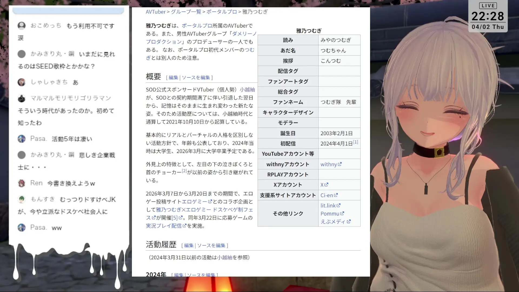Click ソースを編集 for 活動履歴 section
Image resolution: width=519 pixels, height=292 pixels.
211,245
